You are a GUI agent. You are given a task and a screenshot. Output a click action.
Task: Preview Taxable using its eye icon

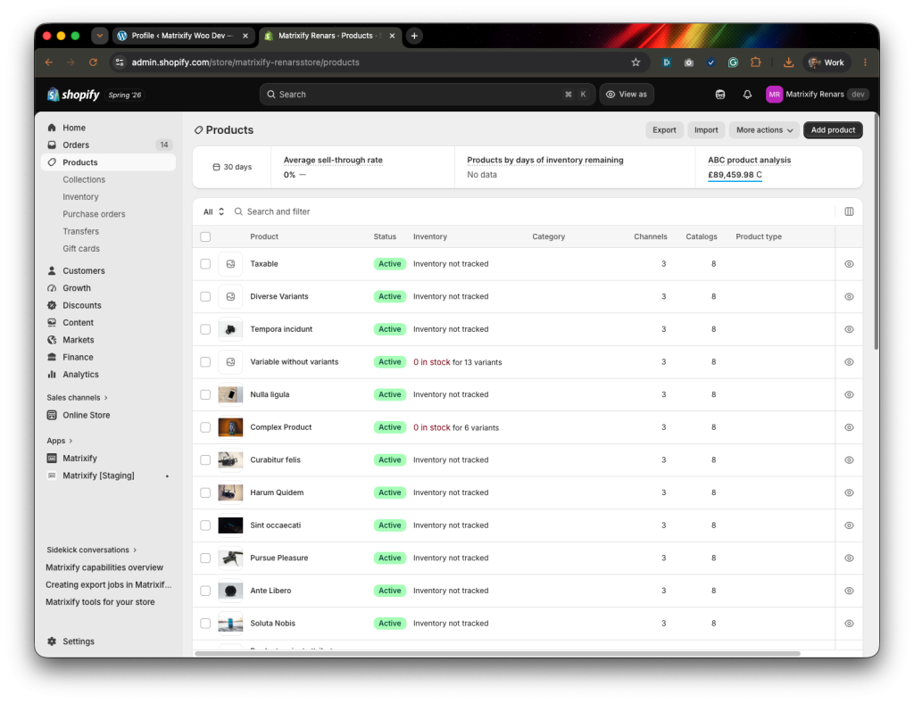coord(849,264)
